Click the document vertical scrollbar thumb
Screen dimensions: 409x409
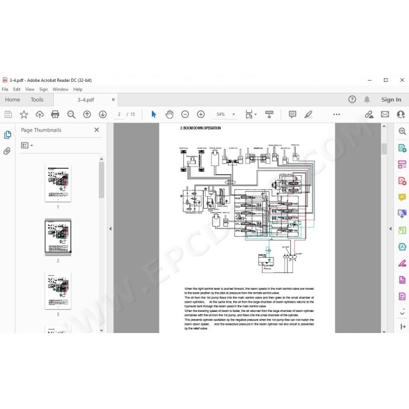[384, 149]
